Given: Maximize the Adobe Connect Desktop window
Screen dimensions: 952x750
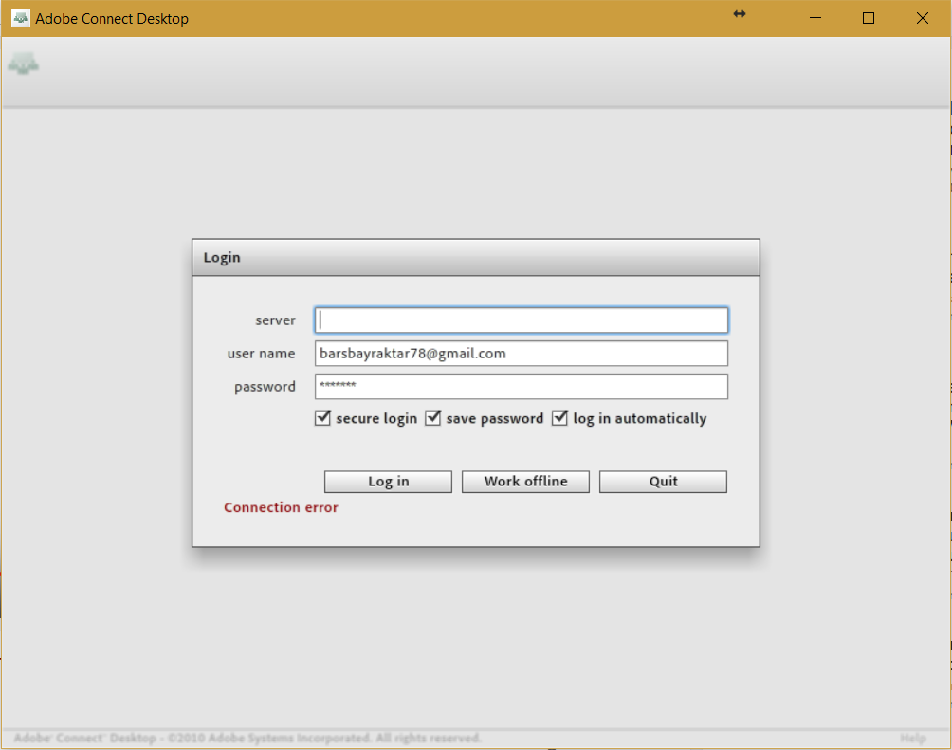Looking at the screenshot, I should click(869, 18).
